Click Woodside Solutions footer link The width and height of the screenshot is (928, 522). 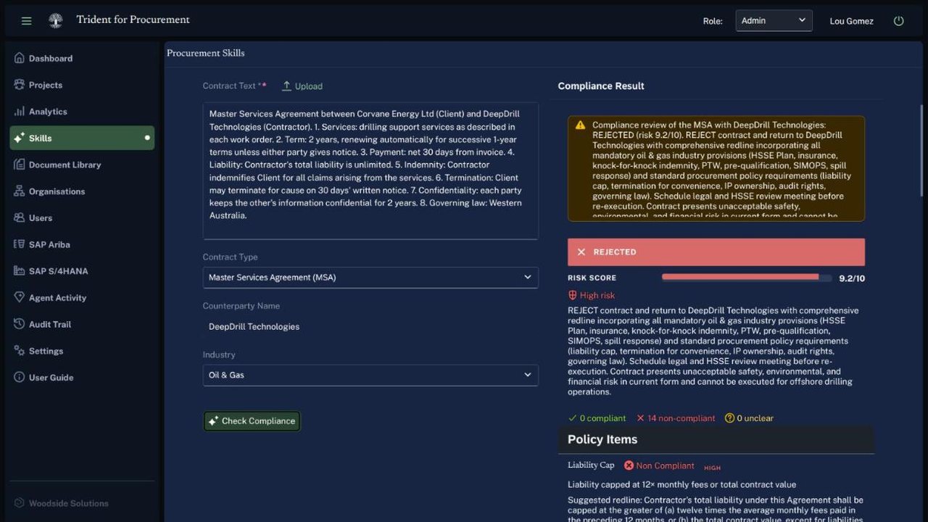pyautogui.click(x=62, y=503)
